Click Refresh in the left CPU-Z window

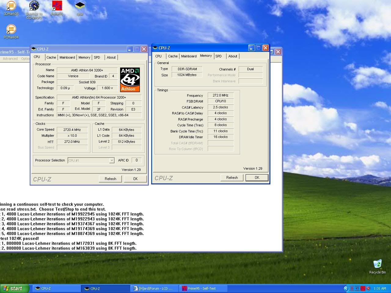pos(111,179)
